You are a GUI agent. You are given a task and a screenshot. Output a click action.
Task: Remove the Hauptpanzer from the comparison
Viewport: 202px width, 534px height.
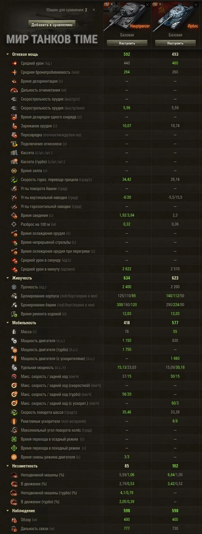tap(147, 4)
